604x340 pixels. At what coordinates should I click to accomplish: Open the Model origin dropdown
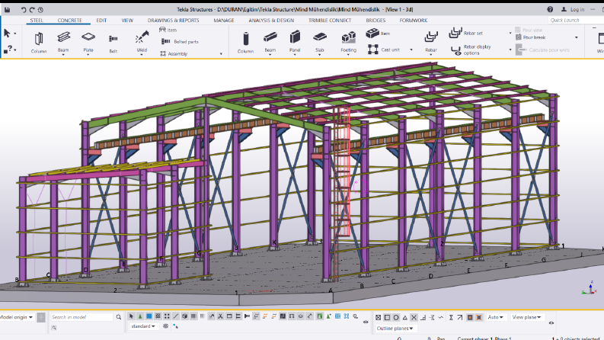coord(16,317)
